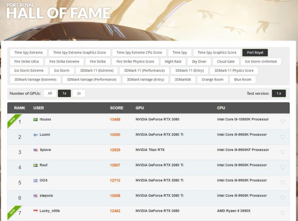The width and height of the screenshot is (298, 221).
Task: Open user profile Luumi
Action: (x=45, y=134)
